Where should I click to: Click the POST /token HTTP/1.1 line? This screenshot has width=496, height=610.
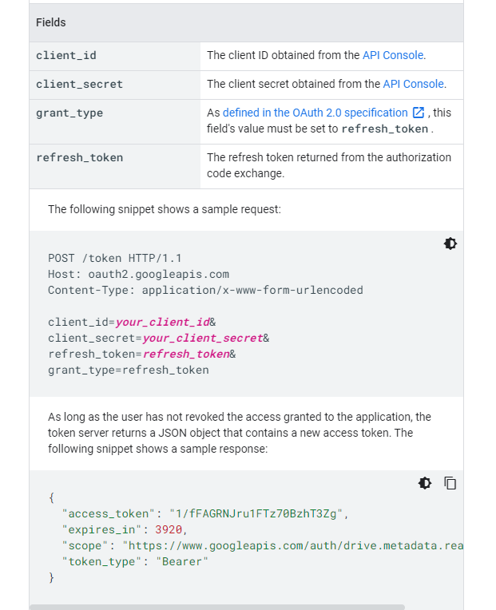pos(115,258)
